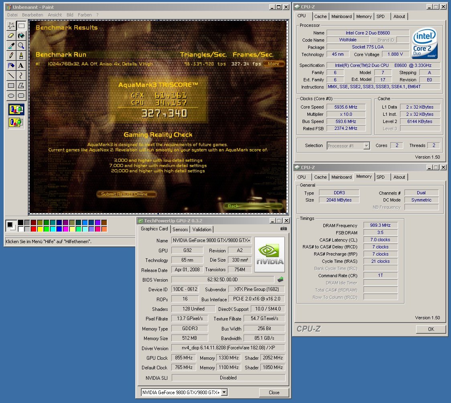Open CPU tab in the CPU-Z timings window
Viewport: 451px width, 403px height.
pos(301,177)
